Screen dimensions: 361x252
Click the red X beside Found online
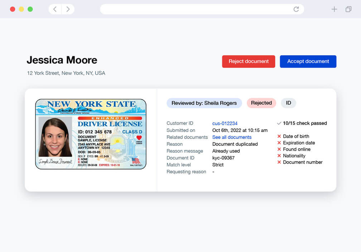[x=279, y=149]
